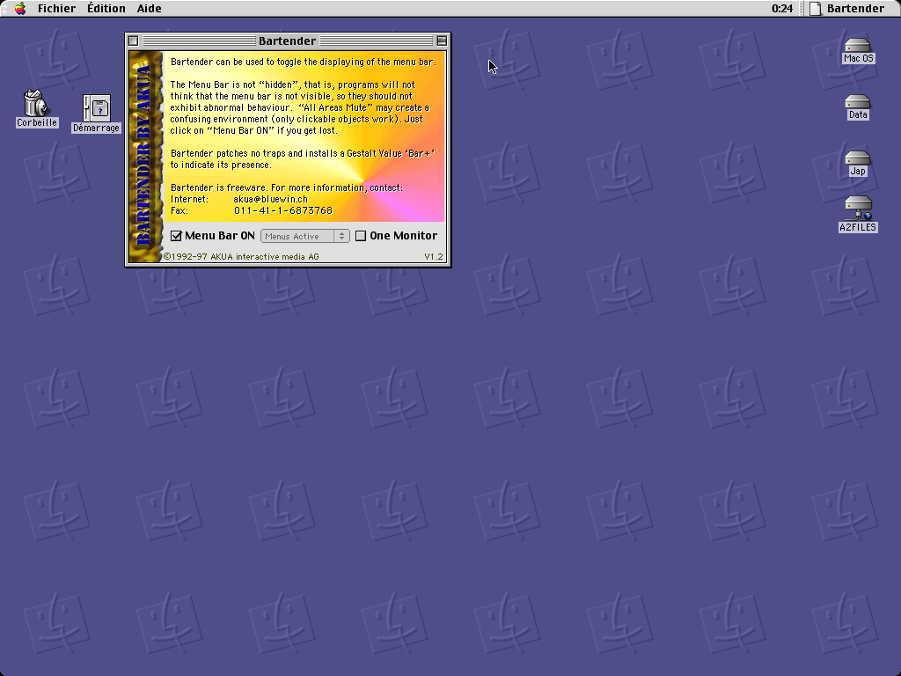Open the Apple menu
Viewport: 901px width, 676px height.
tap(20, 8)
